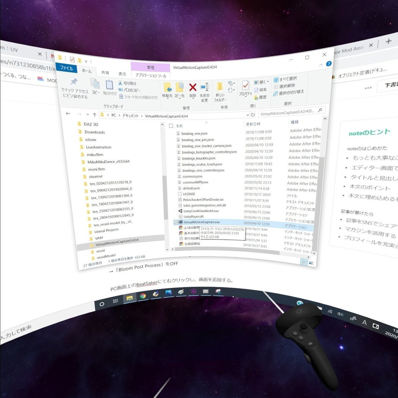
Task: Open Task View on the taskbar
Action: coord(115,301)
